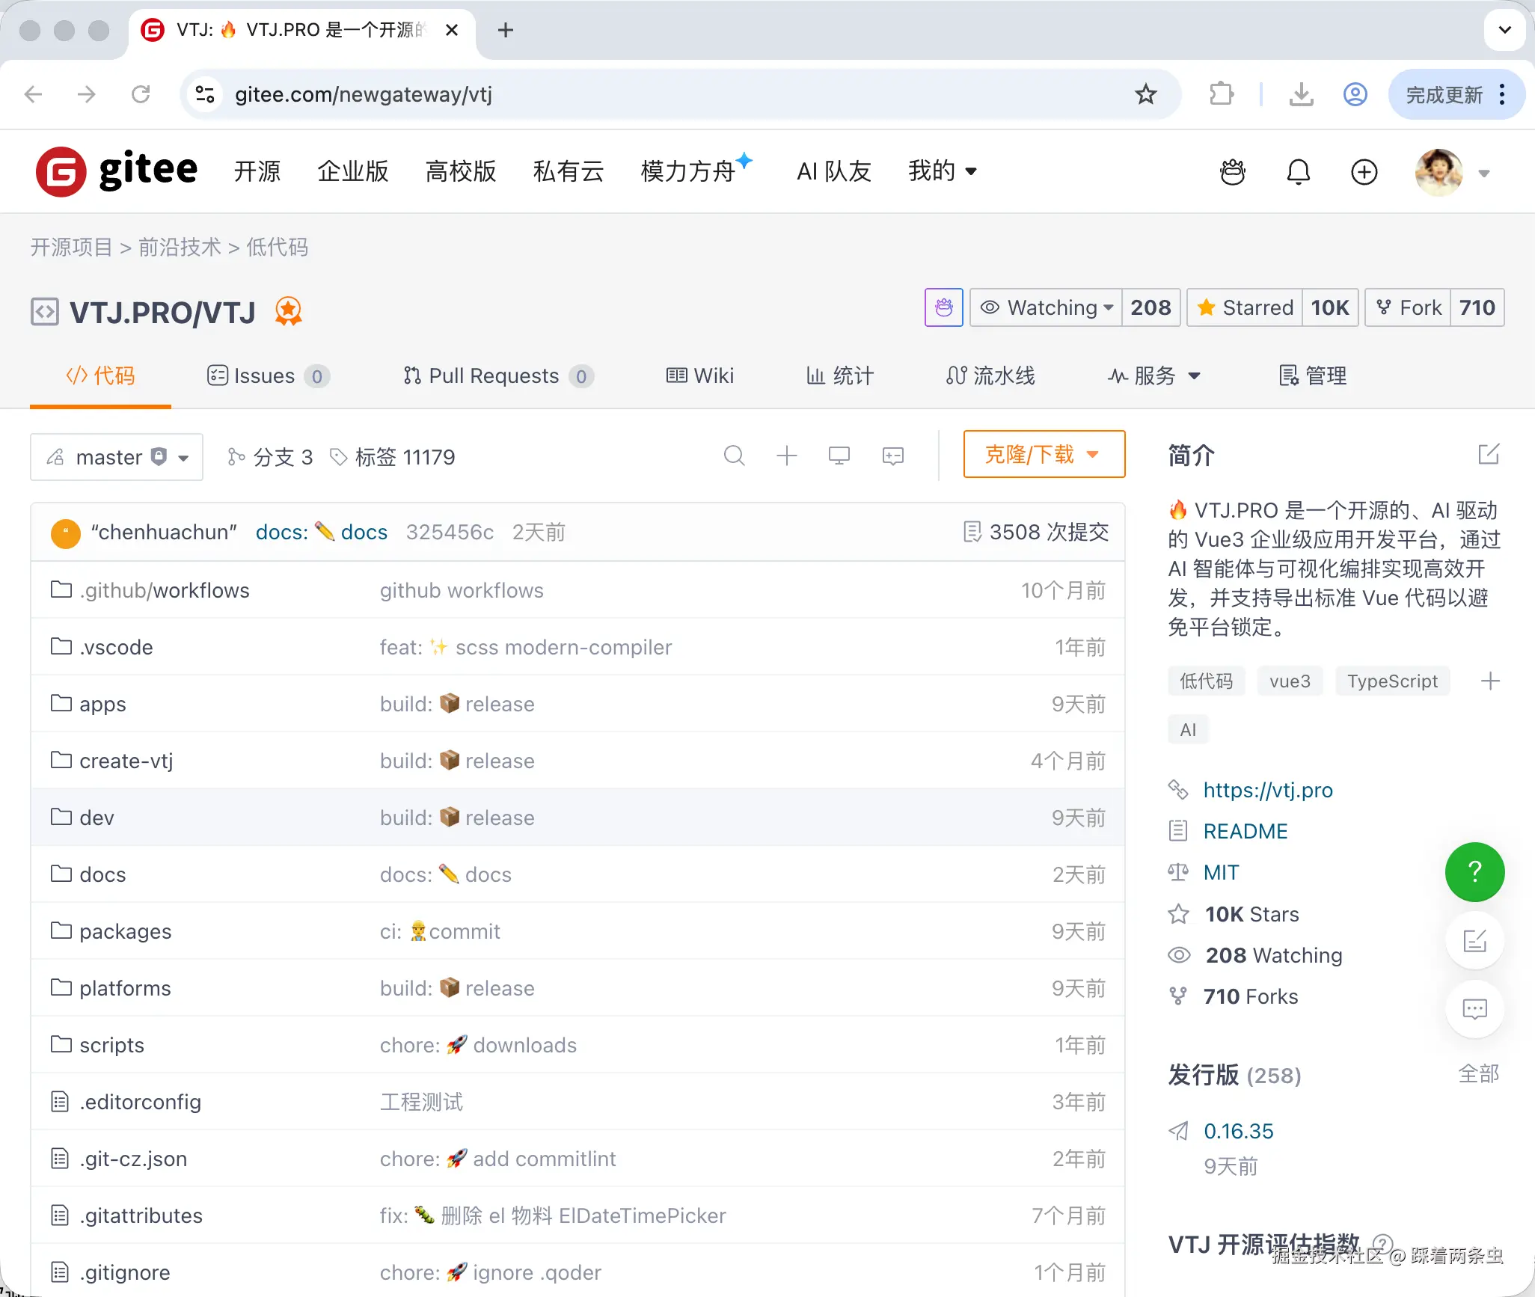Search files with the magnifier icon
The image size is (1535, 1297).
click(735, 456)
